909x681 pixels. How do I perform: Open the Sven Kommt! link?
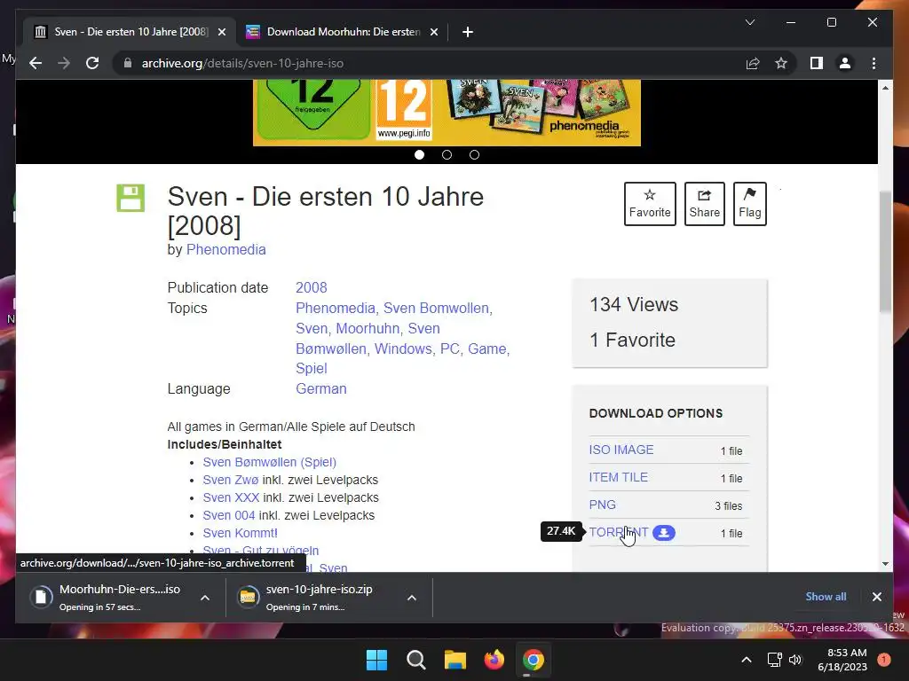[240, 533]
